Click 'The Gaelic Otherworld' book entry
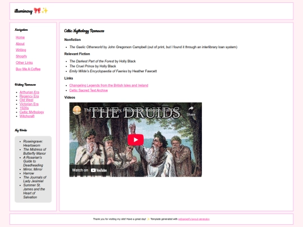Image resolution: width=303 pixels, height=227 pixels. coord(153,47)
